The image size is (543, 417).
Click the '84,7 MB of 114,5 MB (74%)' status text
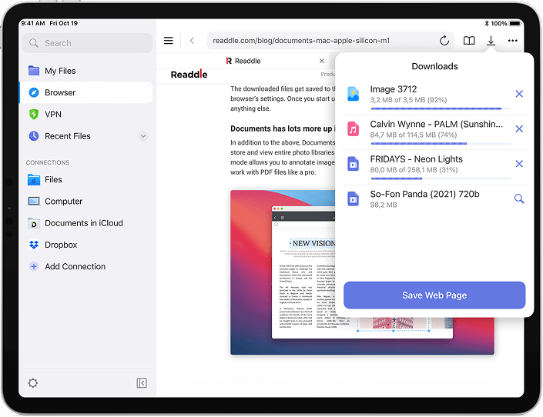pyautogui.click(x=414, y=135)
